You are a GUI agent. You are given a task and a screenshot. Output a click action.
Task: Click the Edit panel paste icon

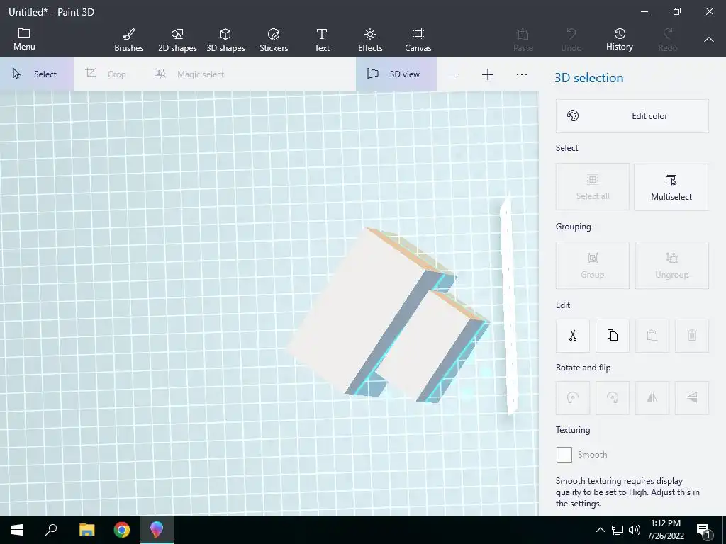[652, 335]
